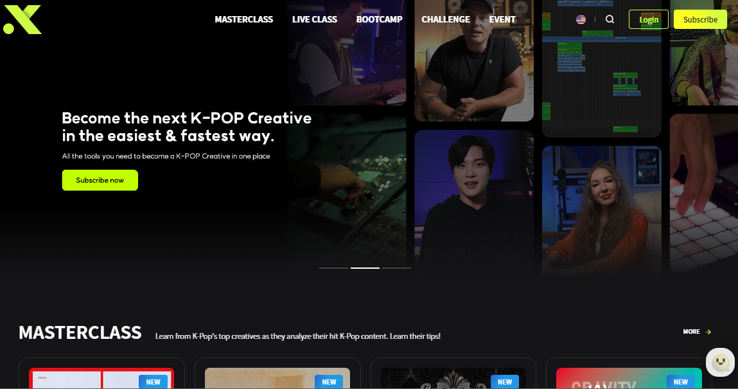Click the arrow next to MORE

click(x=708, y=332)
